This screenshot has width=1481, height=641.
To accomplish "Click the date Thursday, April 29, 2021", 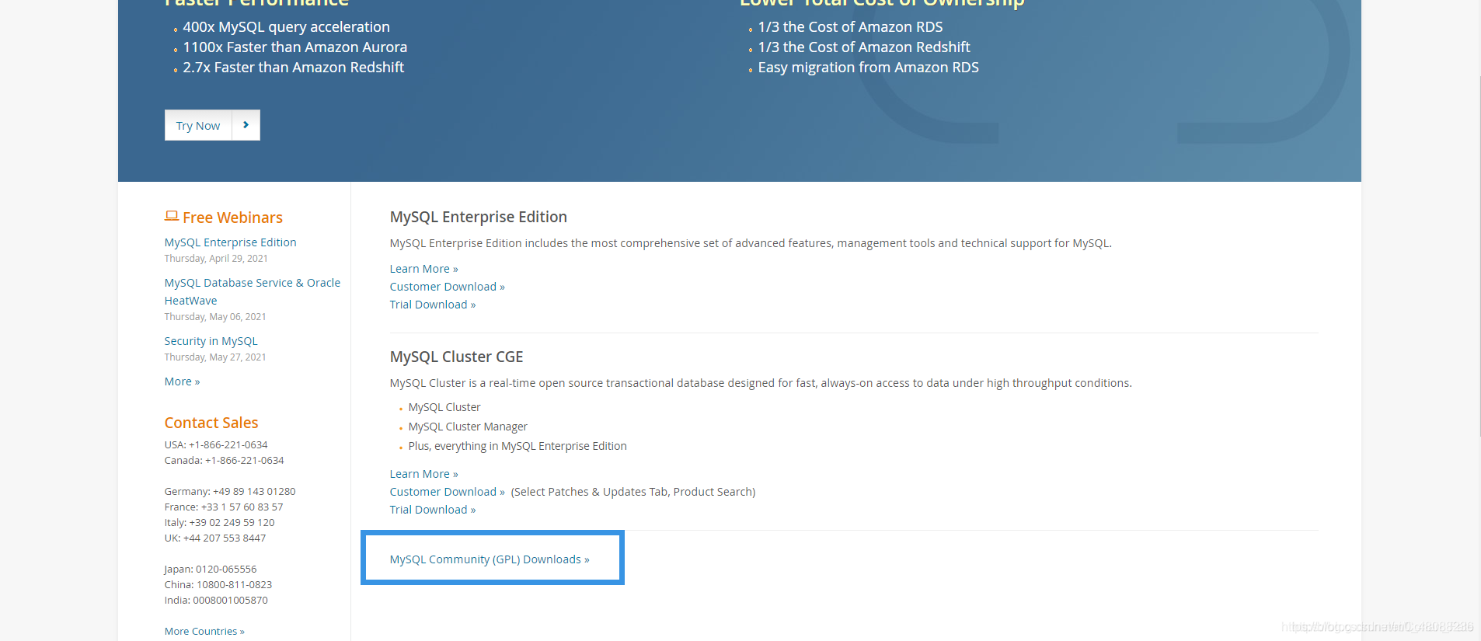I will pyautogui.click(x=216, y=259).
